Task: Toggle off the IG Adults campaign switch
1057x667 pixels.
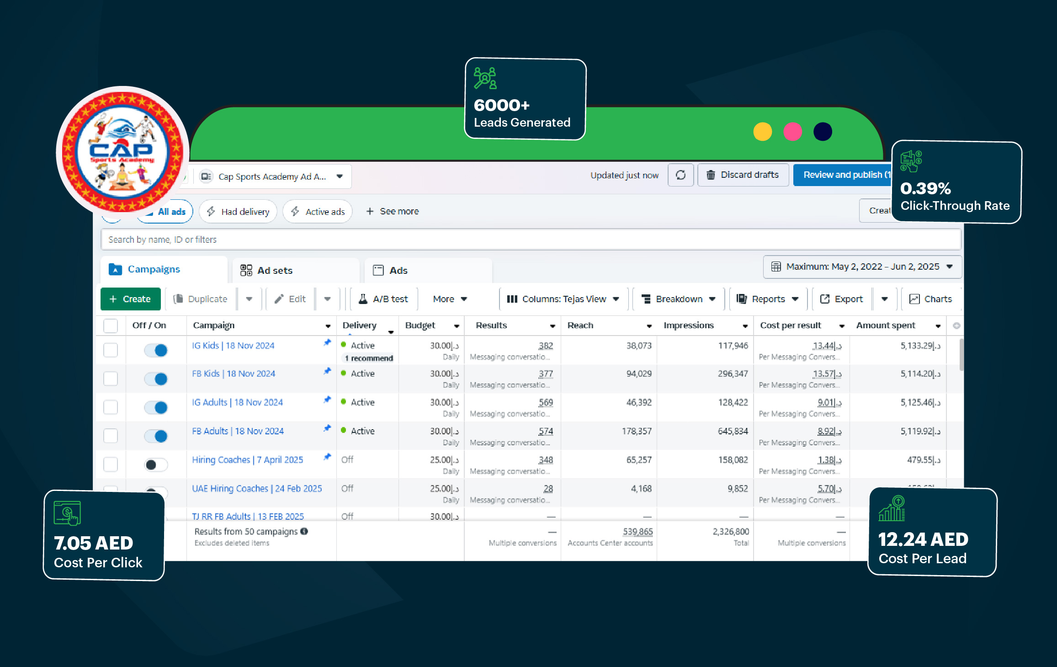Action: [156, 407]
